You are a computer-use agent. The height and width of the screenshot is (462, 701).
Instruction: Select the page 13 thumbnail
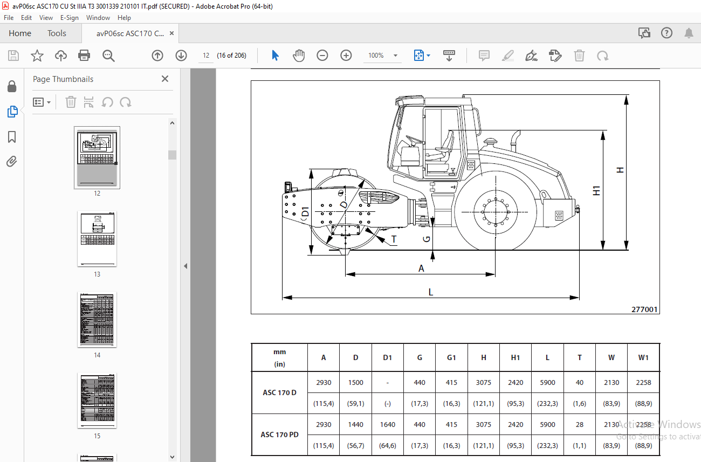pos(97,238)
